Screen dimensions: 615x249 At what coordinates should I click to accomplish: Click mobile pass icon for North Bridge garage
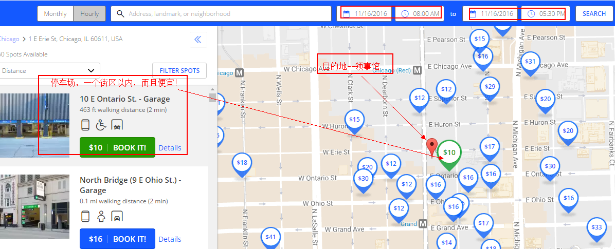(85, 216)
